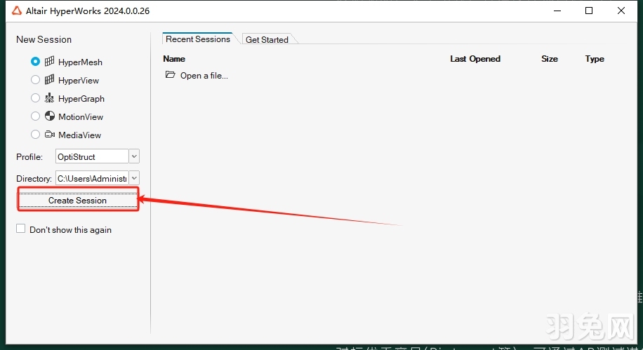
Task: Click the MediaView camera icon
Action: click(50, 135)
